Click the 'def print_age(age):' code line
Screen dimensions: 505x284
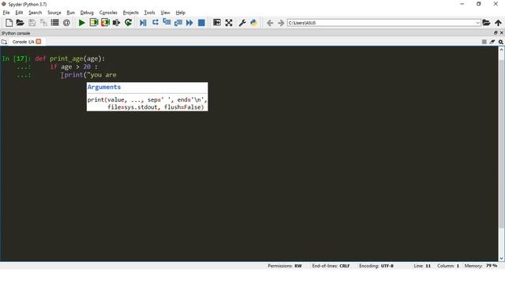pos(70,58)
